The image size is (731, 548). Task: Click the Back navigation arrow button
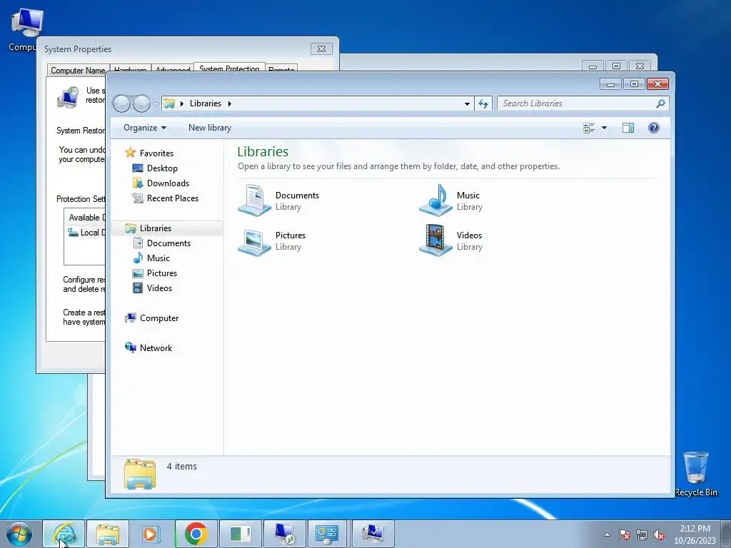pos(121,103)
